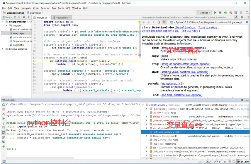The width and height of the screenshot is (251, 164).
Task: Expand the .vagrant folder
Action: point(6,25)
